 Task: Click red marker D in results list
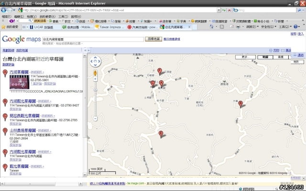pos(5,132)
